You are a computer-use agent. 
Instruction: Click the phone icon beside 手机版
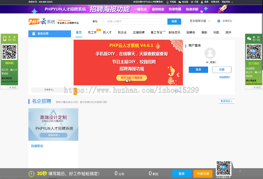[x=167, y=2]
